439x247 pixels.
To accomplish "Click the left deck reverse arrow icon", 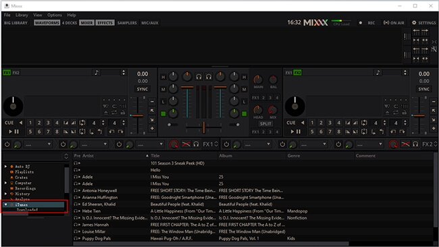I will tap(21, 123).
